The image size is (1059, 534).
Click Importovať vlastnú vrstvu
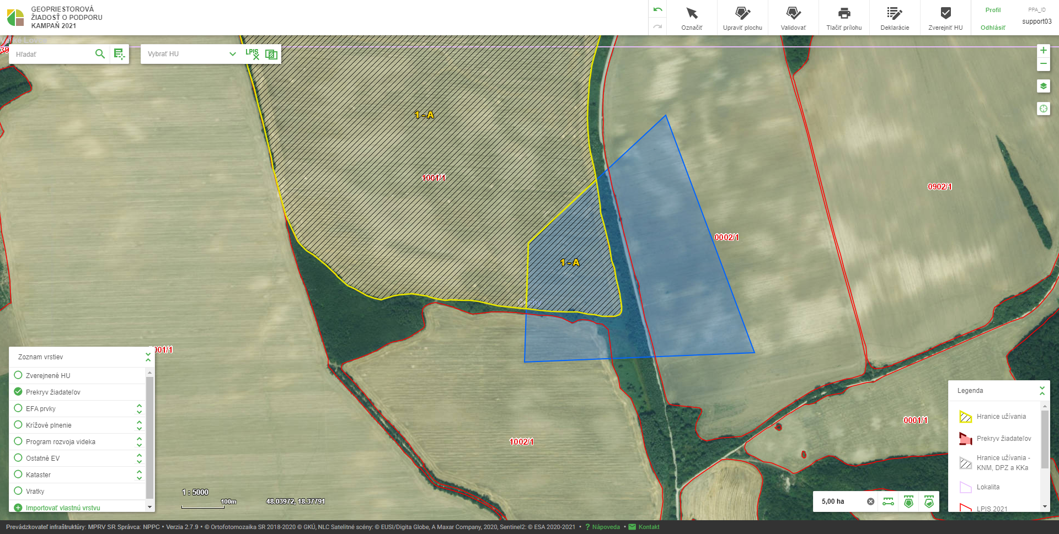(x=63, y=508)
